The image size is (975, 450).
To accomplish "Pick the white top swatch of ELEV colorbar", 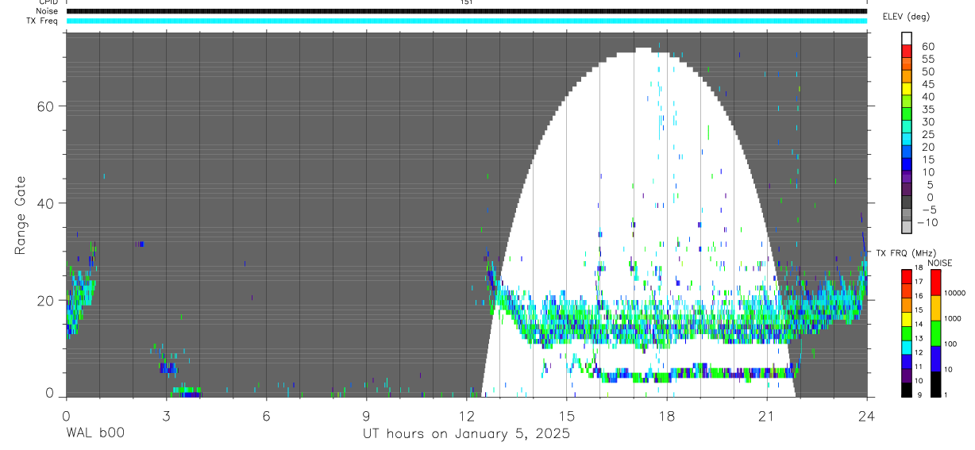I will [x=907, y=38].
